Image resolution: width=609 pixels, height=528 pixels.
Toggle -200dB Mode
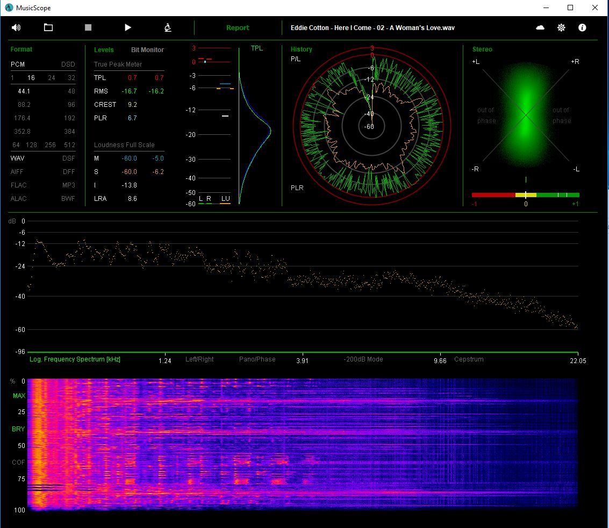click(x=363, y=359)
